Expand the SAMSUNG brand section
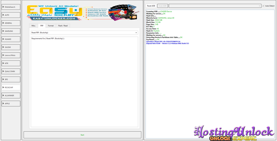 (x=11, y=31)
